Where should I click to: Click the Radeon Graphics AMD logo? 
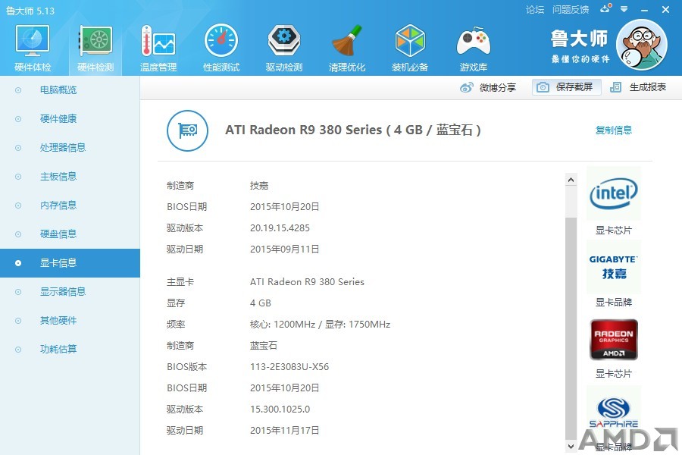click(613, 340)
